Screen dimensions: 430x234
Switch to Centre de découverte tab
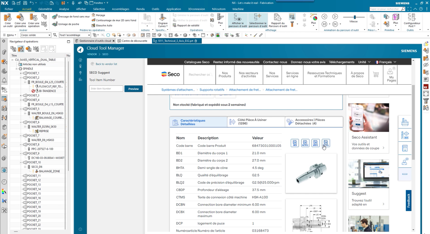132,41
